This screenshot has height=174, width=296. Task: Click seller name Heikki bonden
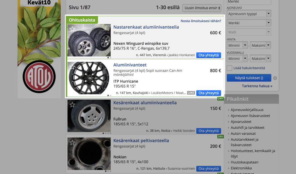[184, 130]
